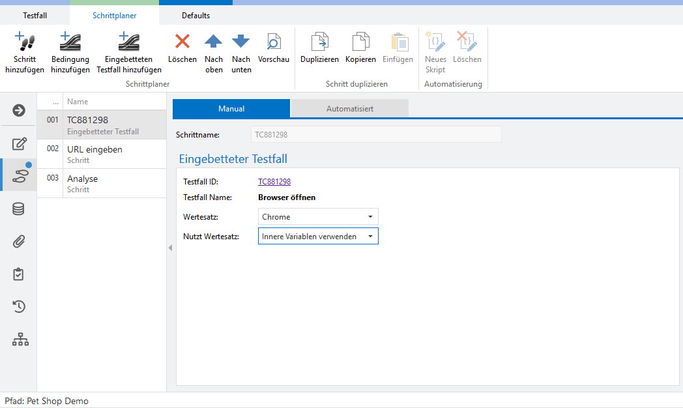683x408 pixels.
Task: Click the Duplizieren icon
Action: click(319, 43)
